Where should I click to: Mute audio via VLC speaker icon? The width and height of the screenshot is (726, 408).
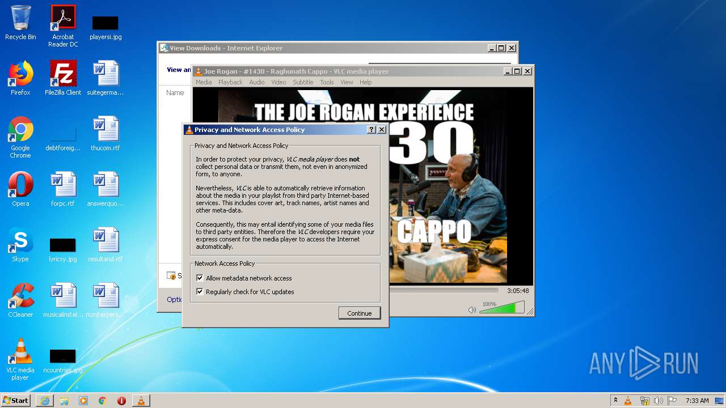click(x=472, y=309)
